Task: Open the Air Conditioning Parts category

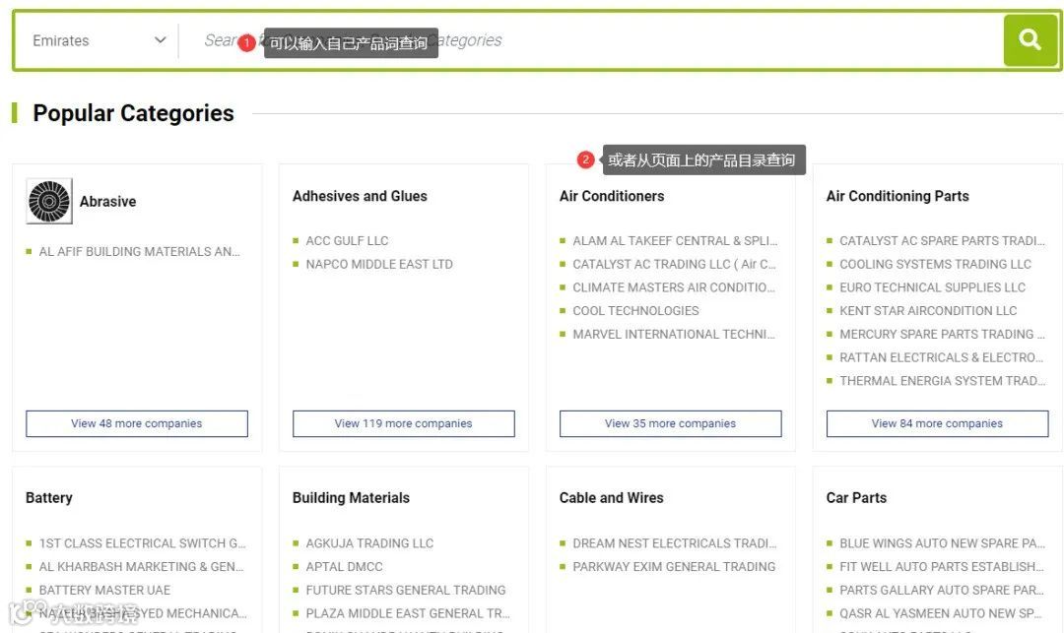Action: click(x=898, y=196)
